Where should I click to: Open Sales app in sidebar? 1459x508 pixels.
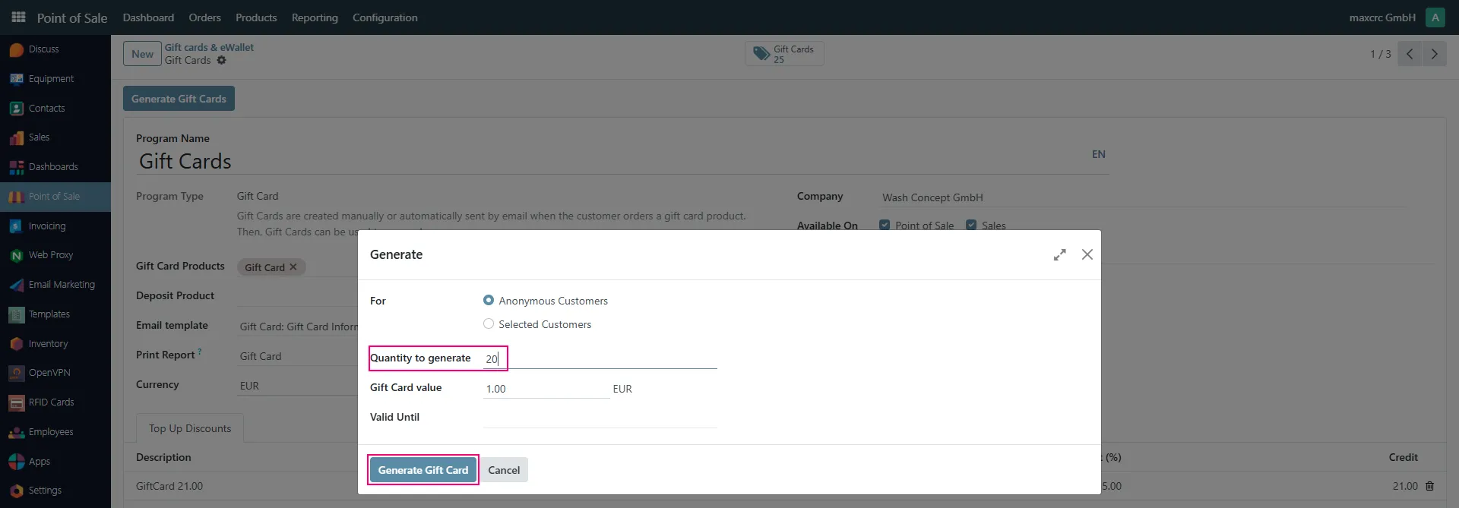coord(55,137)
